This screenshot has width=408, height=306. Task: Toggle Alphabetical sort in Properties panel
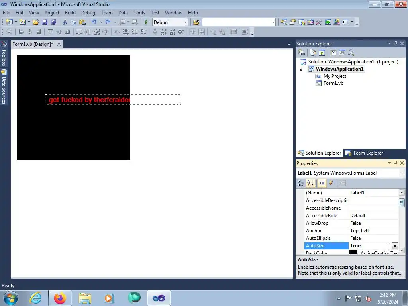tap(310, 183)
